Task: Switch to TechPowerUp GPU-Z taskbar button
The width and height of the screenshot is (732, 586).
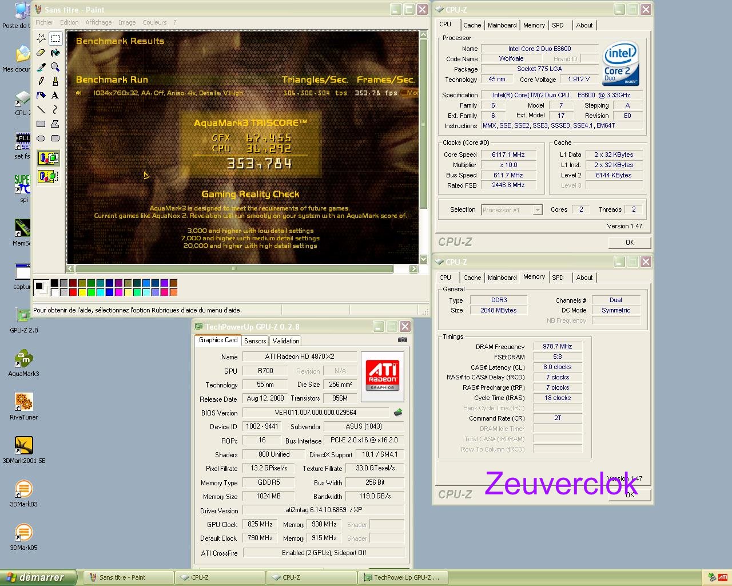Action: coord(403,577)
